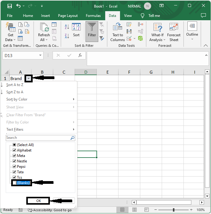The width and height of the screenshot is (211, 214).
Task: Switch to Normal view icon
Action: [x=122, y=210]
